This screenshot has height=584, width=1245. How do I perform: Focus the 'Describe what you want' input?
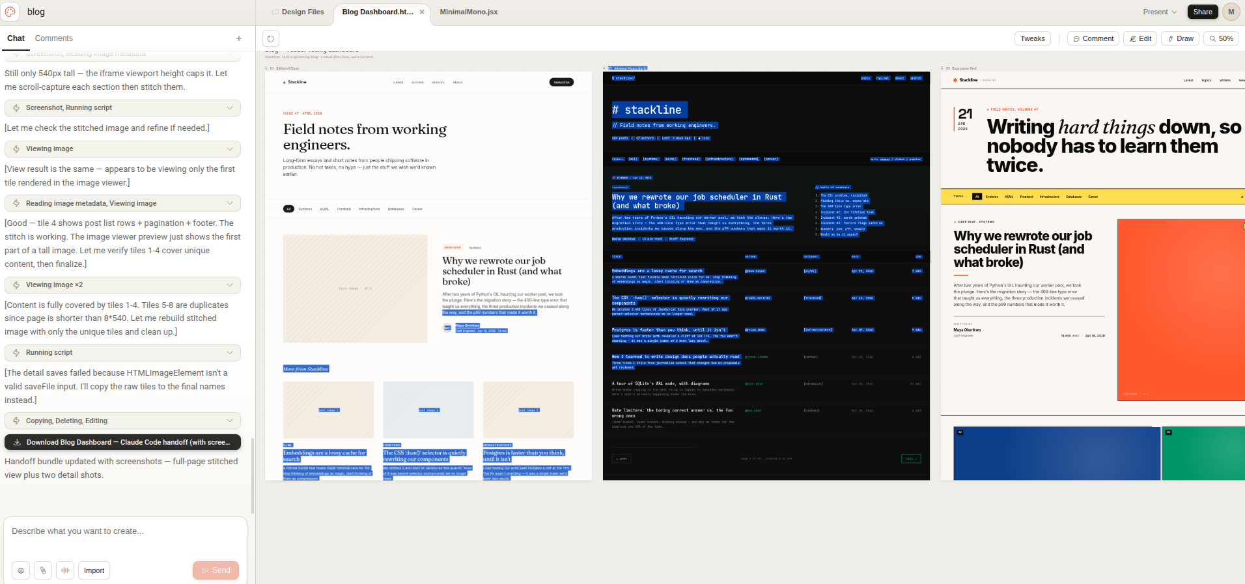tap(125, 531)
